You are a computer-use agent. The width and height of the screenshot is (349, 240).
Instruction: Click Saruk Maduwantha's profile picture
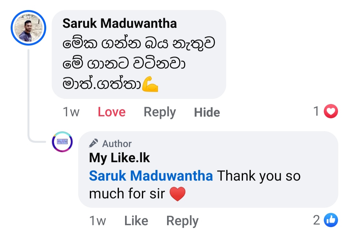pyautogui.click(x=28, y=28)
